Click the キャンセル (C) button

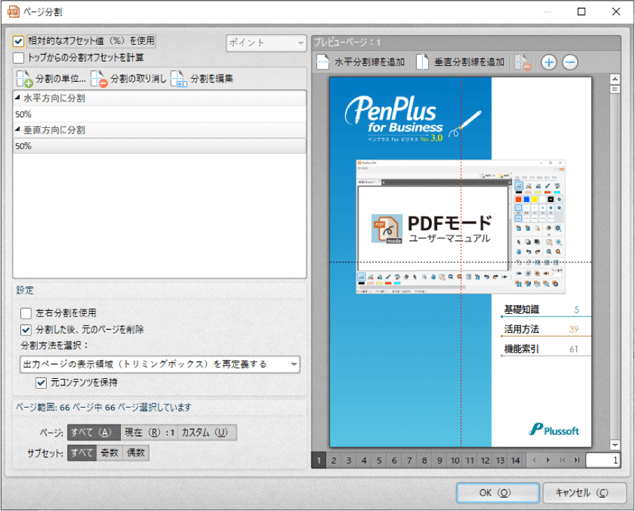click(x=585, y=493)
